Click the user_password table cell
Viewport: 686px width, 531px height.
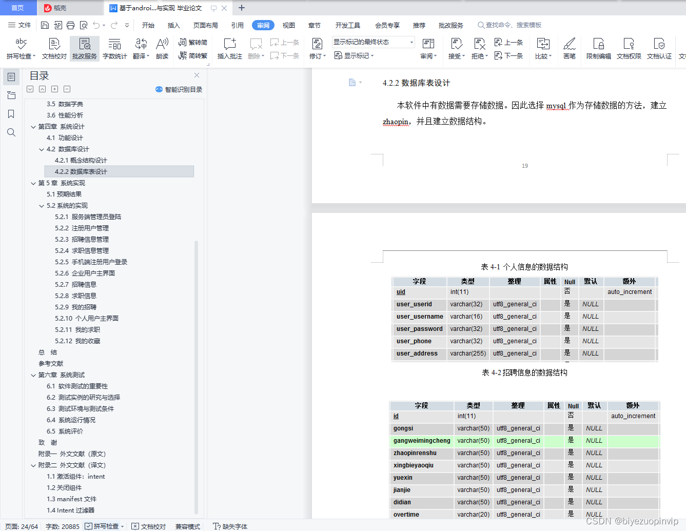[419, 329]
